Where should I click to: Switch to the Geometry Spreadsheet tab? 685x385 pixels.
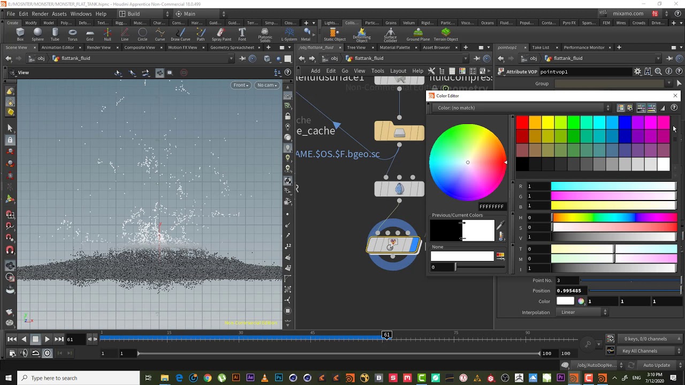point(232,48)
